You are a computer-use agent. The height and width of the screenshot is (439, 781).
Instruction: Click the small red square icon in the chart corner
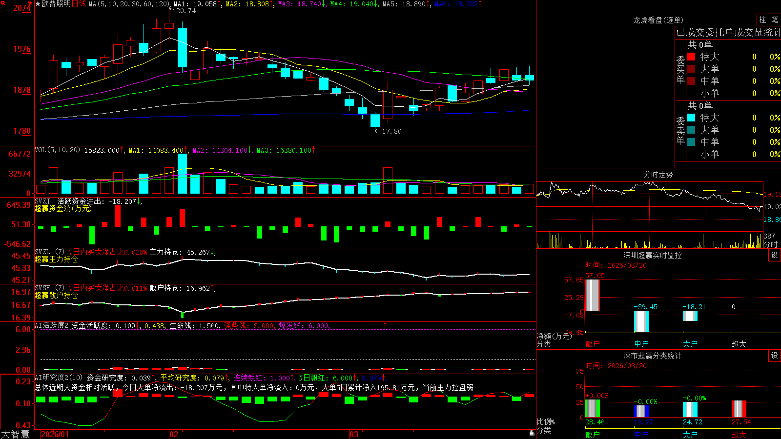click(2, 3)
